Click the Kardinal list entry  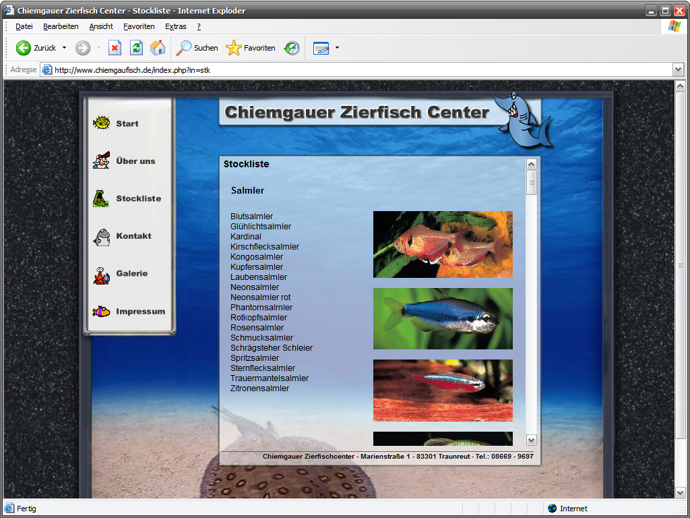pyautogui.click(x=245, y=237)
